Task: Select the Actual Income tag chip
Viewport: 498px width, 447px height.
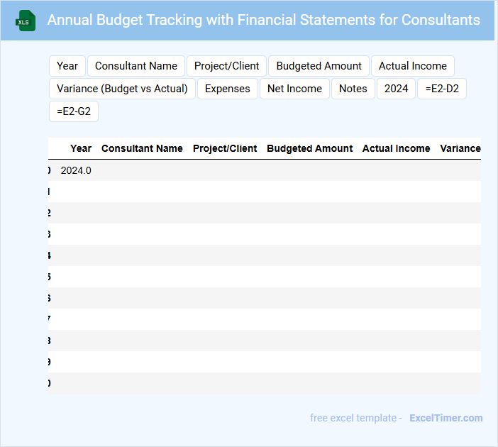Action: pos(413,66)
